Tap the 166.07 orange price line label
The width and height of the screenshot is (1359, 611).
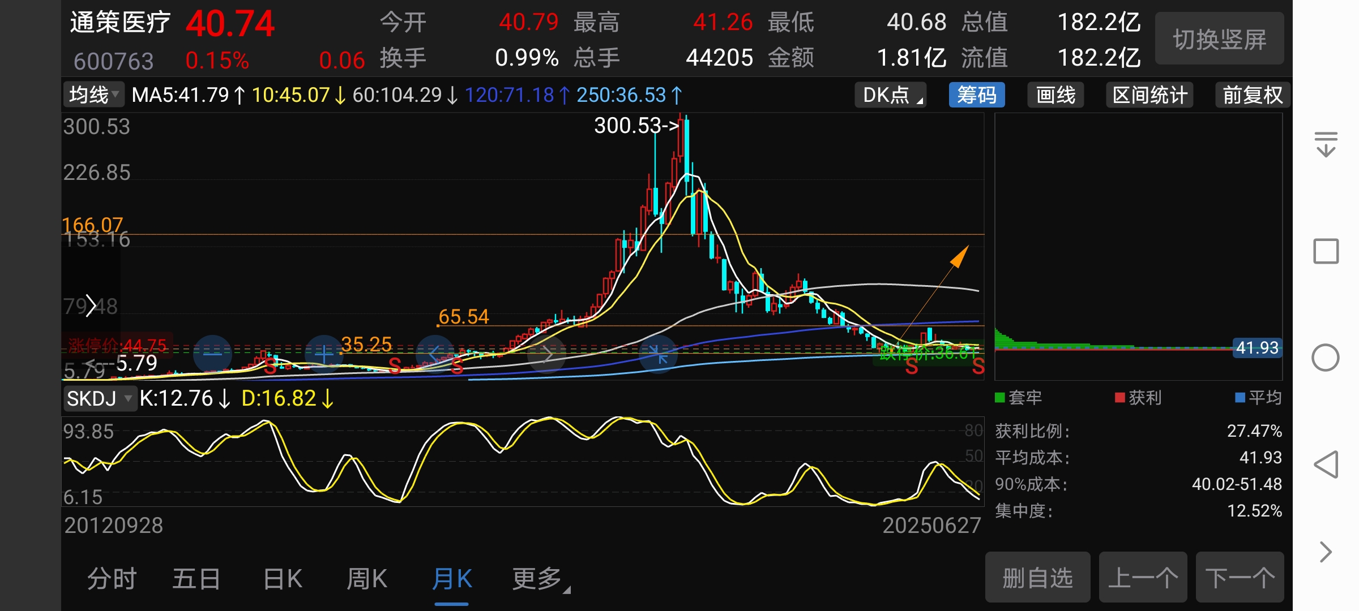click(x=92, y=225)
